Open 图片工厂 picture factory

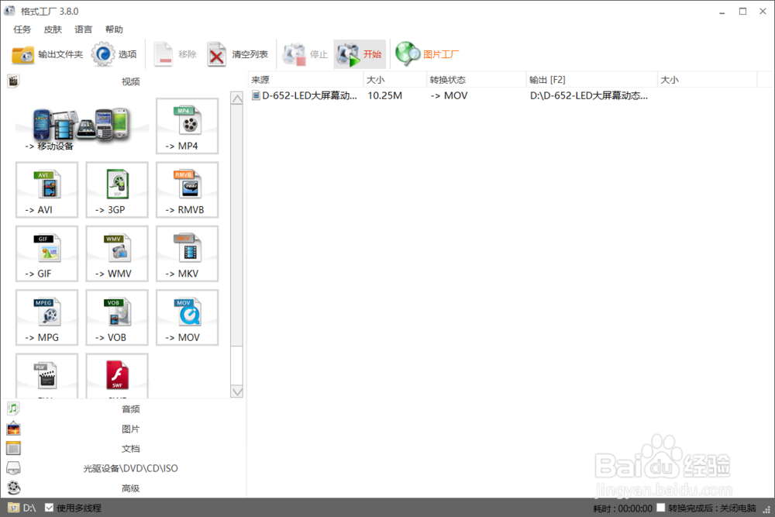[x=427, y=54]
